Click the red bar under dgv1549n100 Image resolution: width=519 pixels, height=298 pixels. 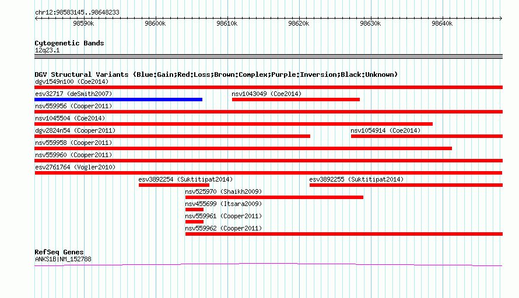click(268, 87)
